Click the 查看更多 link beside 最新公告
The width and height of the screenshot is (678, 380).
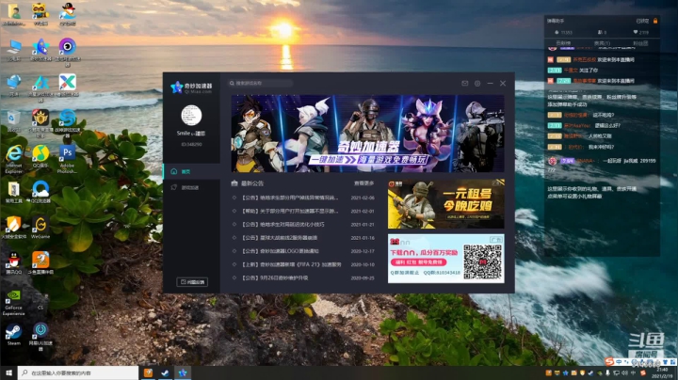[x=364, y=183]
